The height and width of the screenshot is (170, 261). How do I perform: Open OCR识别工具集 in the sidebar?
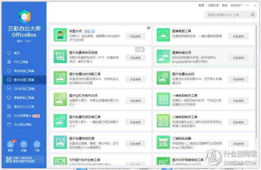pyautogui.click(x=24, y=89)
